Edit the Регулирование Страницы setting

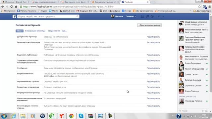click(x=153, y=93)
